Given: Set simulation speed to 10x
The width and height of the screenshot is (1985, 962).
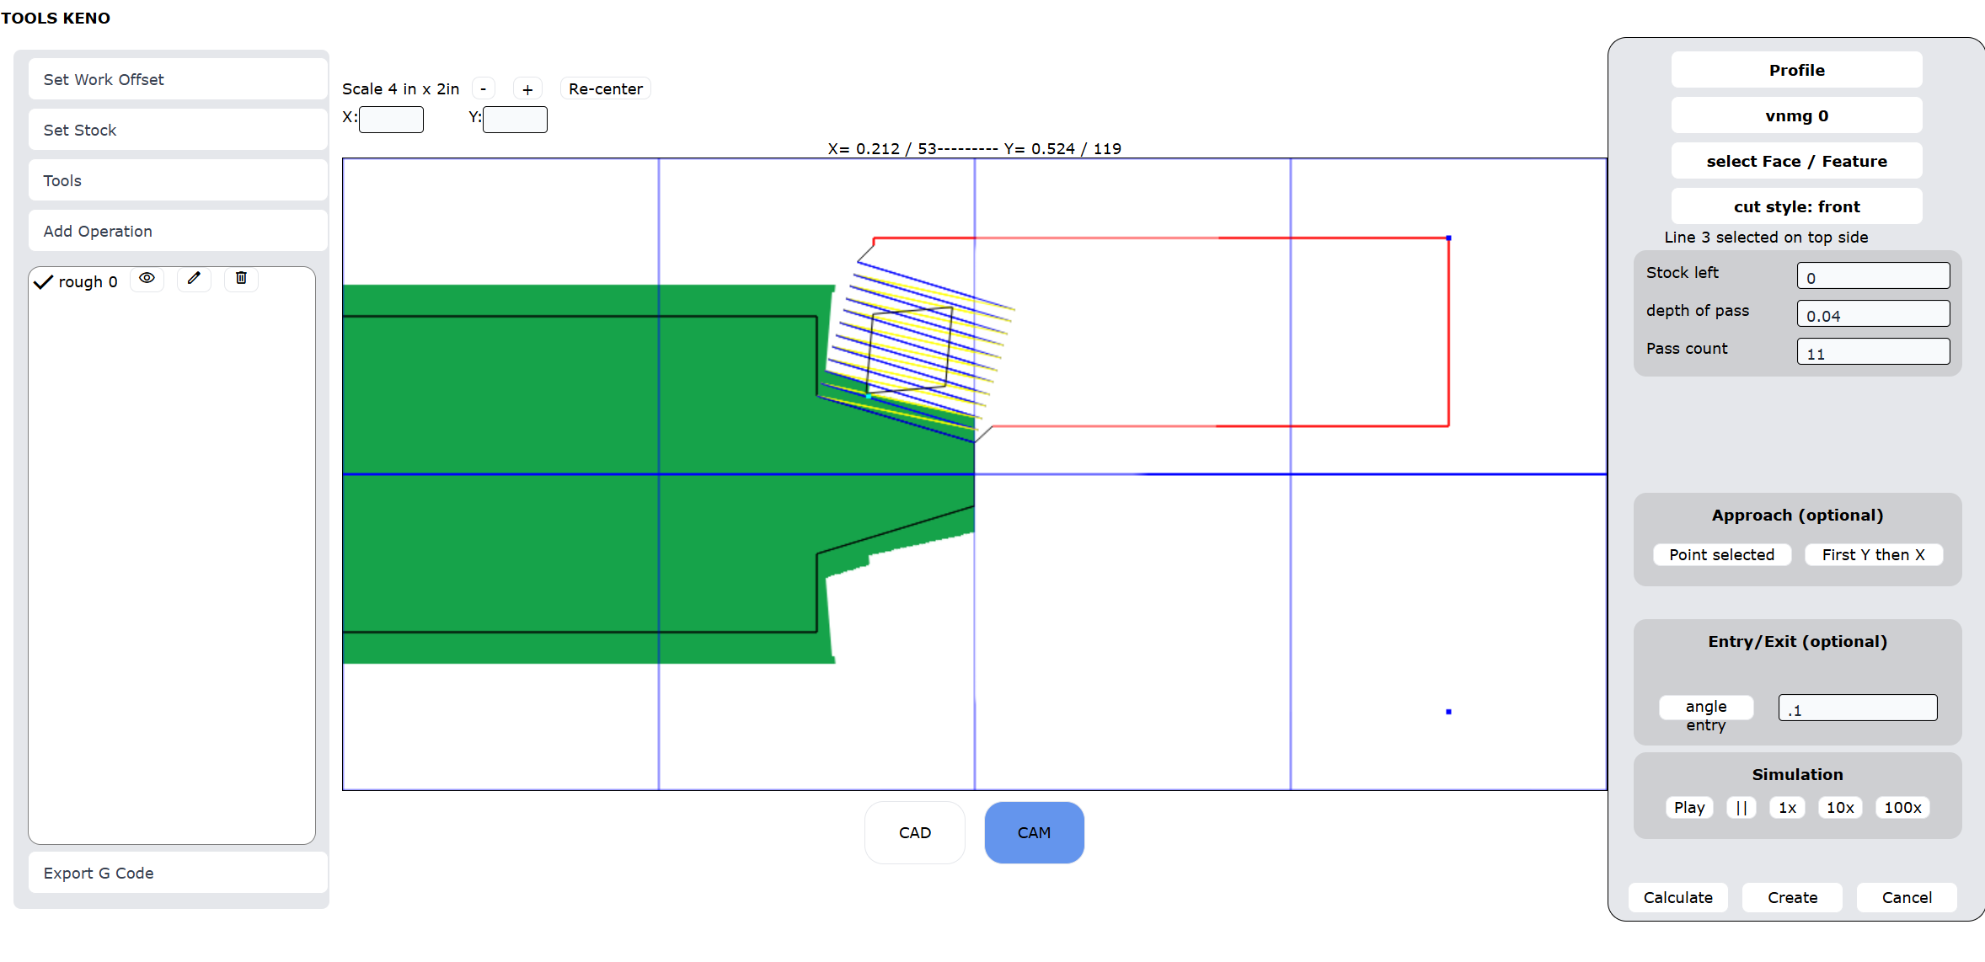Looking at the screenshot, I should 1839,807.
